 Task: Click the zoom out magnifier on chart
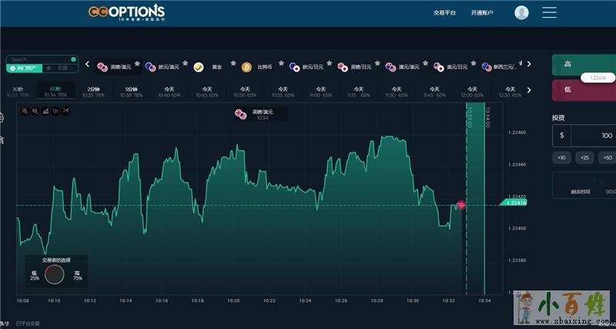(x=35, y=111)
